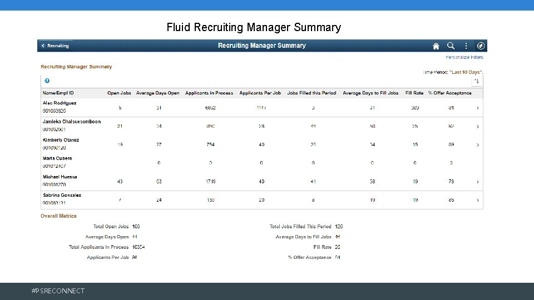Click the Home icon in header
This screenshot has height=300, width=534.
pyautogui.click(x=436, y=46)
